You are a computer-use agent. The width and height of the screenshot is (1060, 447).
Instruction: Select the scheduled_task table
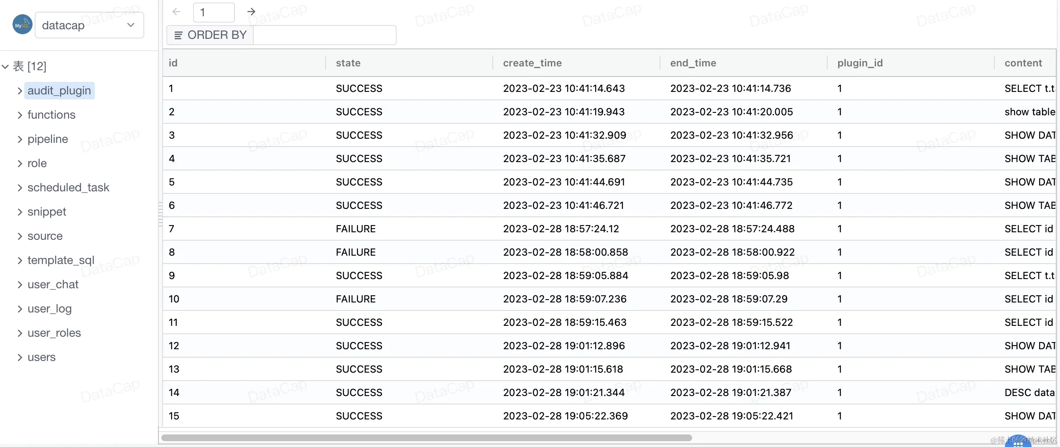[68, 188]
